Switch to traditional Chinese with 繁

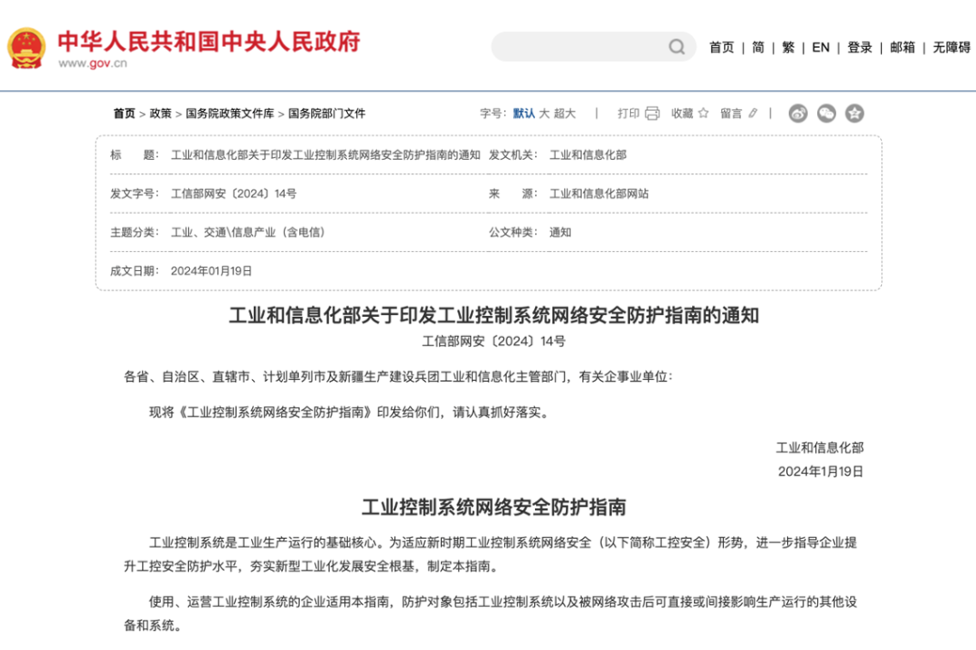click(787, 48)
